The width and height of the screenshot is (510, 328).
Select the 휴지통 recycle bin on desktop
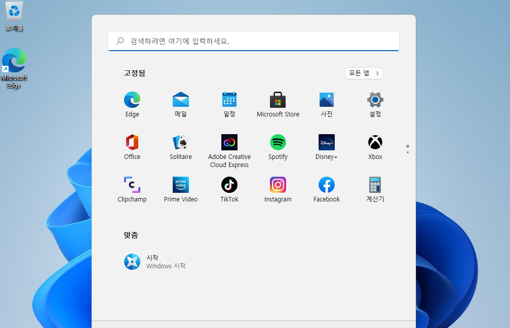[x=14, y=16]
